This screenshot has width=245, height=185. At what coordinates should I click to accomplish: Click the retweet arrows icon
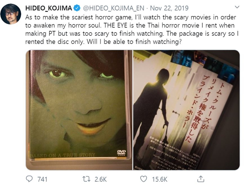click(86, 179)
